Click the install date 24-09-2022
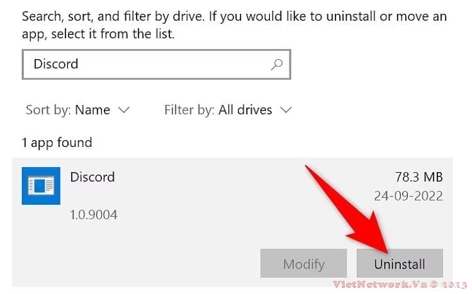The image size is (472, 294). (409, 196)
